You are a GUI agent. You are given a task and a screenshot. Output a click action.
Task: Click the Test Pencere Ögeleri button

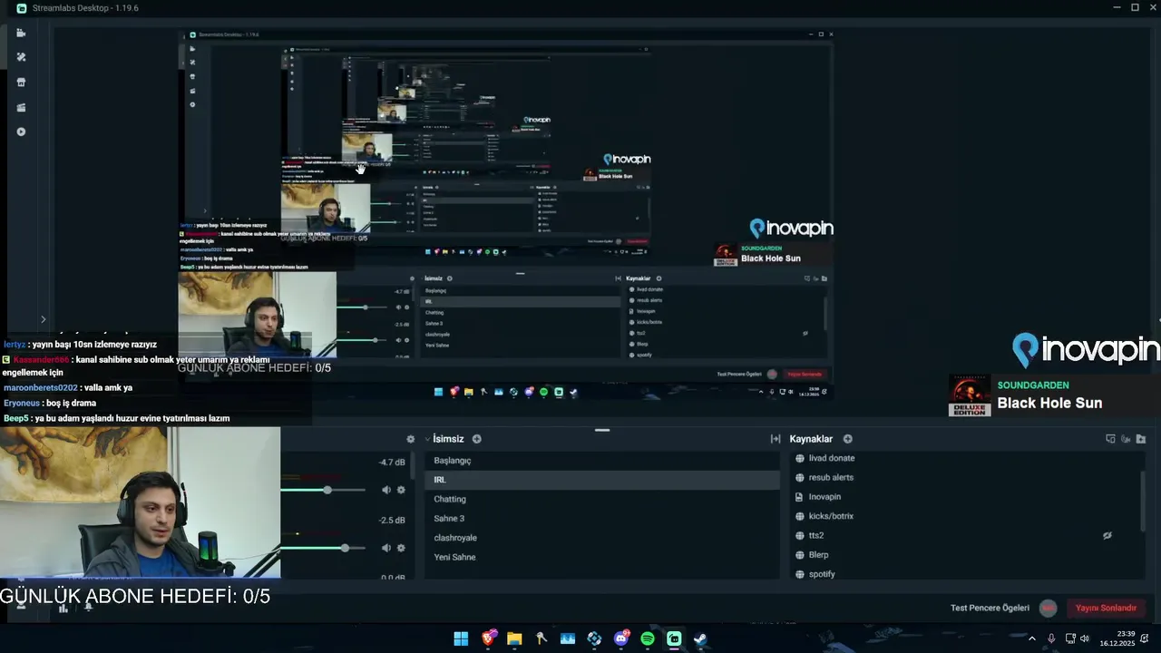coord(990,609)
